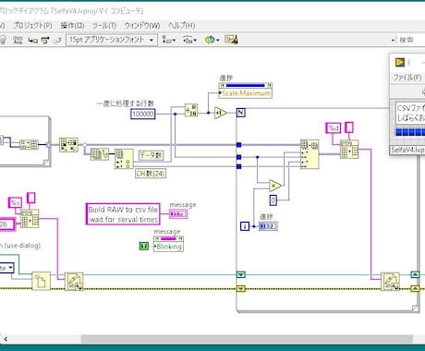Click left error shift register (yellow)
Viewport: 425px width, 351px height.
[x=241, y=289]
